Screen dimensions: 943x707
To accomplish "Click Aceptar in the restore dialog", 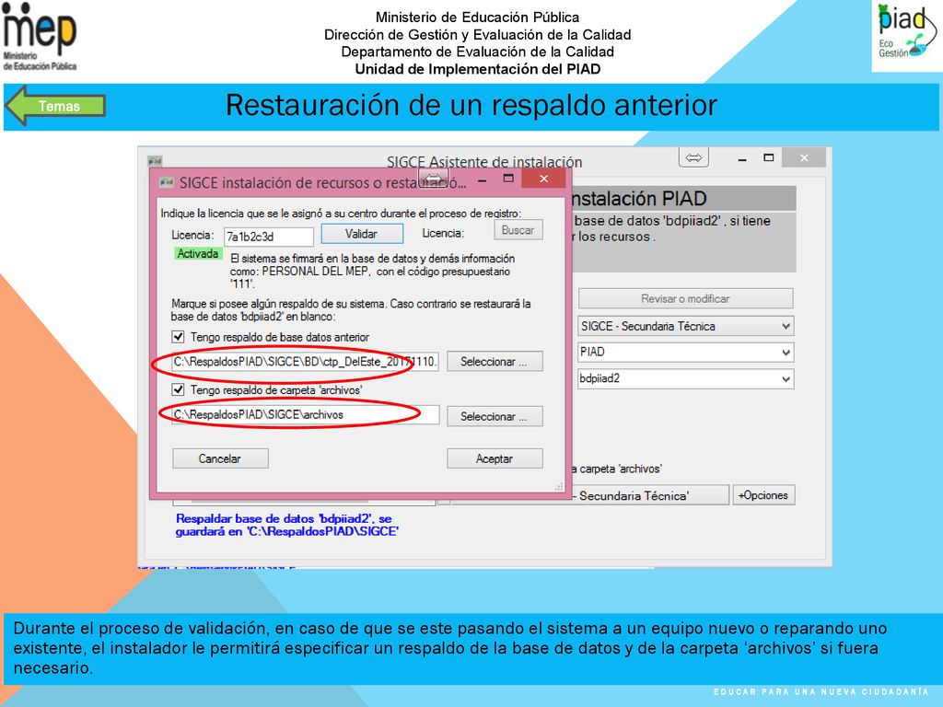I will tap(495, 458).
